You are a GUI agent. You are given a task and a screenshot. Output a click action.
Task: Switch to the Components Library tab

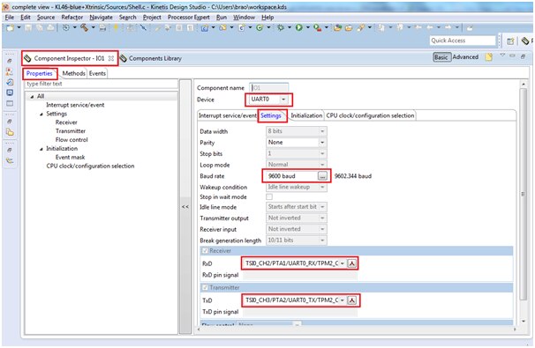point(151,58)
